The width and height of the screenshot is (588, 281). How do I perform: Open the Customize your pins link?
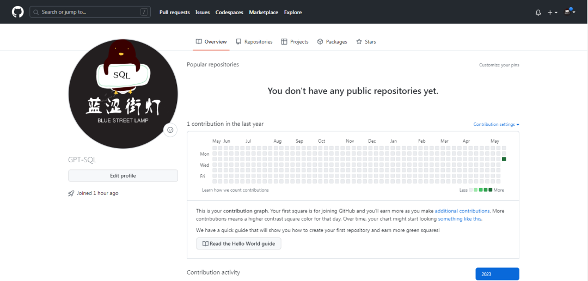tap(499, 65)
